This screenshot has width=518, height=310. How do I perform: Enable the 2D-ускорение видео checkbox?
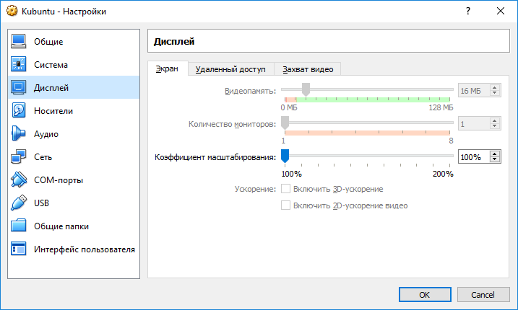point(285,205)
